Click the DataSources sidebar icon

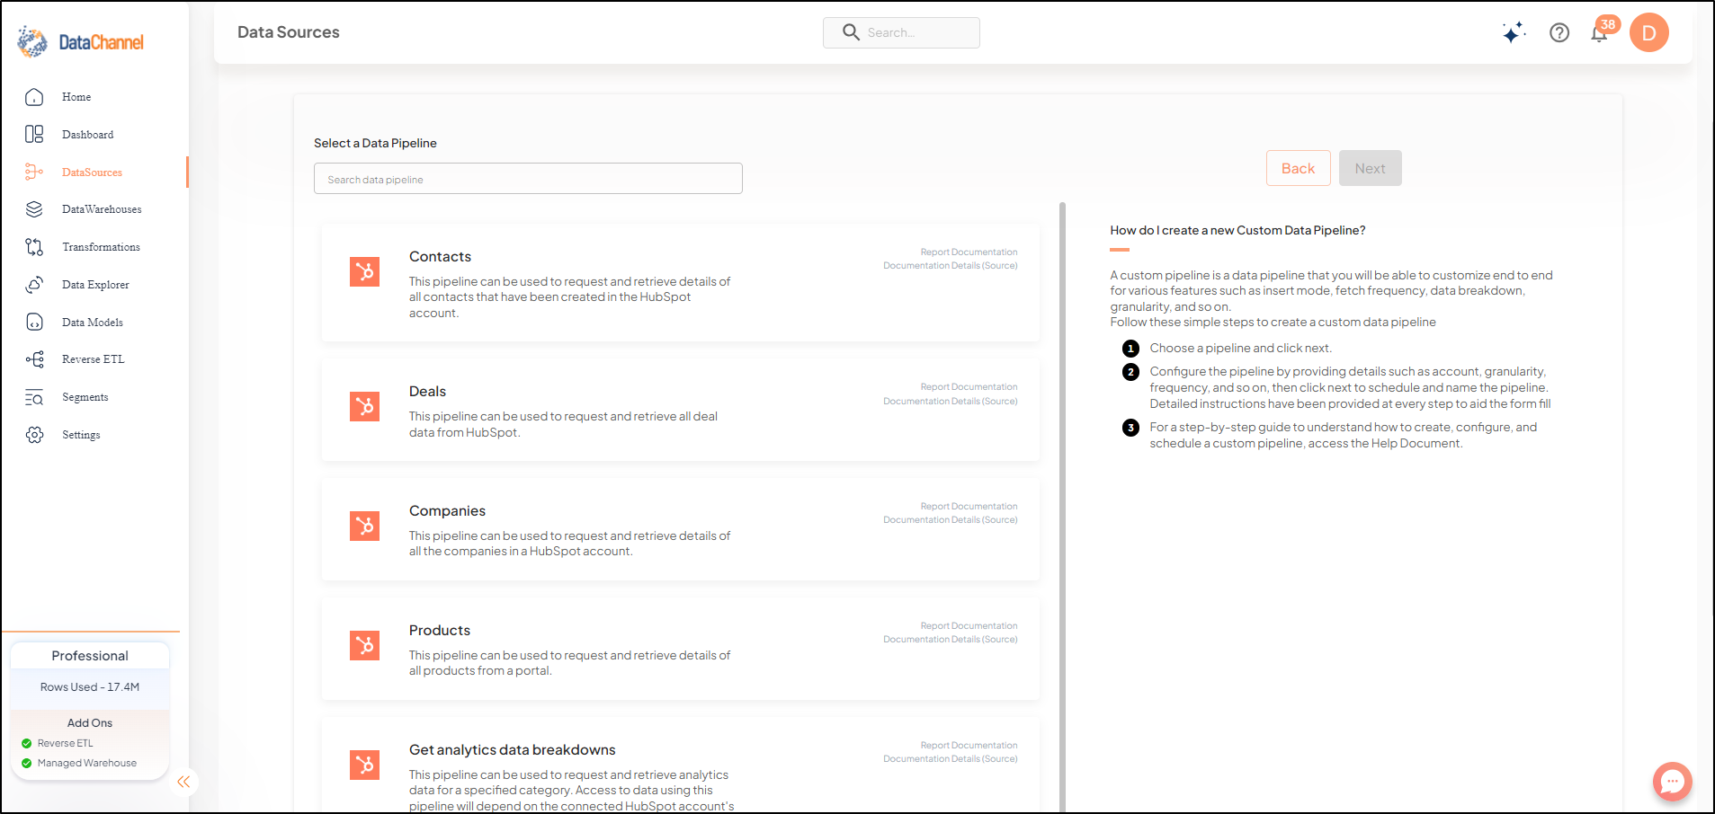tap(34, 173)
